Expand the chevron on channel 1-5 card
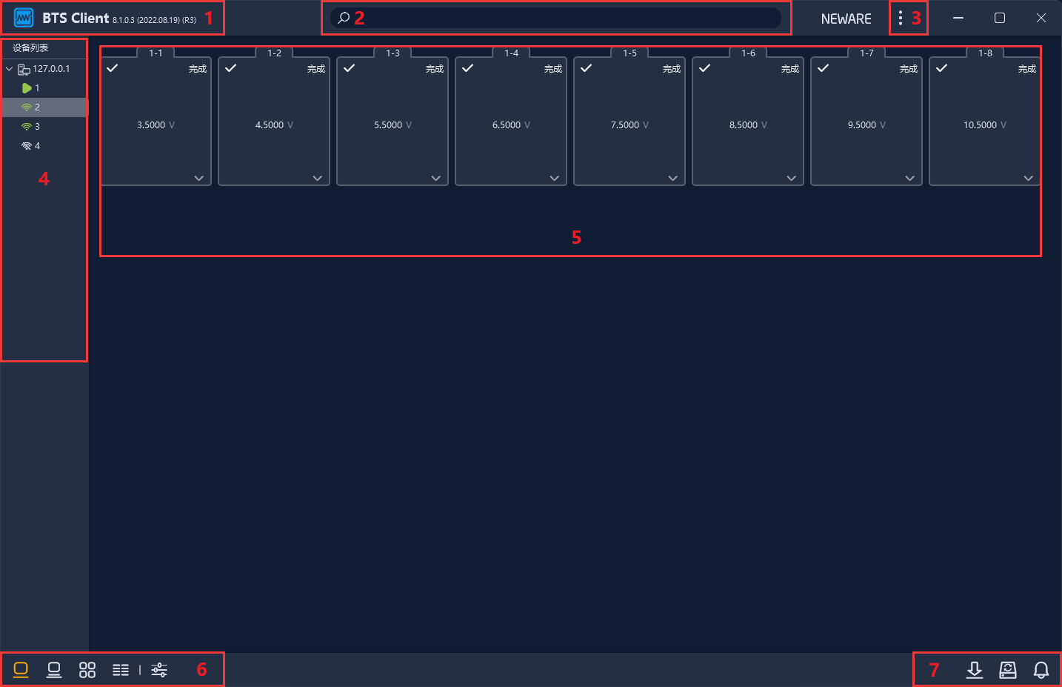1062x687 pixels. [x=672, y=178]
